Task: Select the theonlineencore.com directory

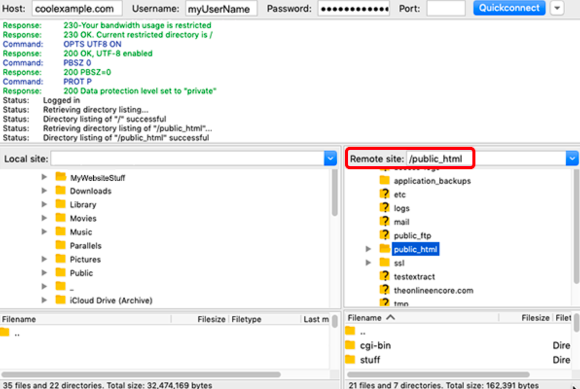Action: pyautogui.click(x=433, y=290)
